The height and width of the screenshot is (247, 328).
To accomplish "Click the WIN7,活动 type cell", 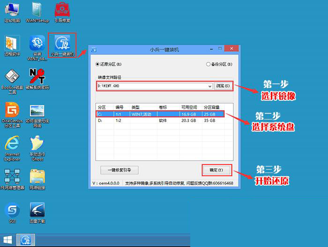I will 141,114.
